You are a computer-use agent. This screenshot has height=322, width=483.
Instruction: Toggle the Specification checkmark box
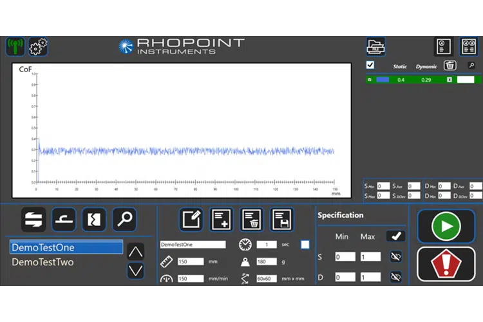pos(395,236)
